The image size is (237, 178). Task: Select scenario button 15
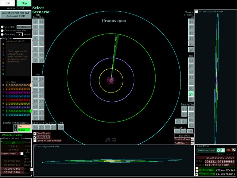[41, 44]
